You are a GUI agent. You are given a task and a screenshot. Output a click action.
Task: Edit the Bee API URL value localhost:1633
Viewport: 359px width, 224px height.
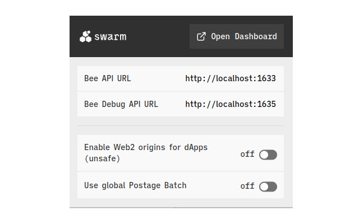pyautogui.click(x=231, y=78)
